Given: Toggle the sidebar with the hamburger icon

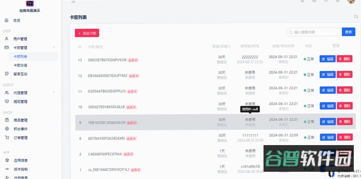Looking at the screenshot, I should 73,2.
